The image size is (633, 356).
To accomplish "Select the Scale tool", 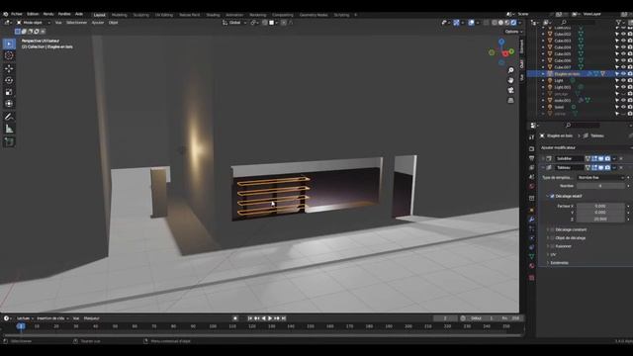I will click(x=9, y=92).
